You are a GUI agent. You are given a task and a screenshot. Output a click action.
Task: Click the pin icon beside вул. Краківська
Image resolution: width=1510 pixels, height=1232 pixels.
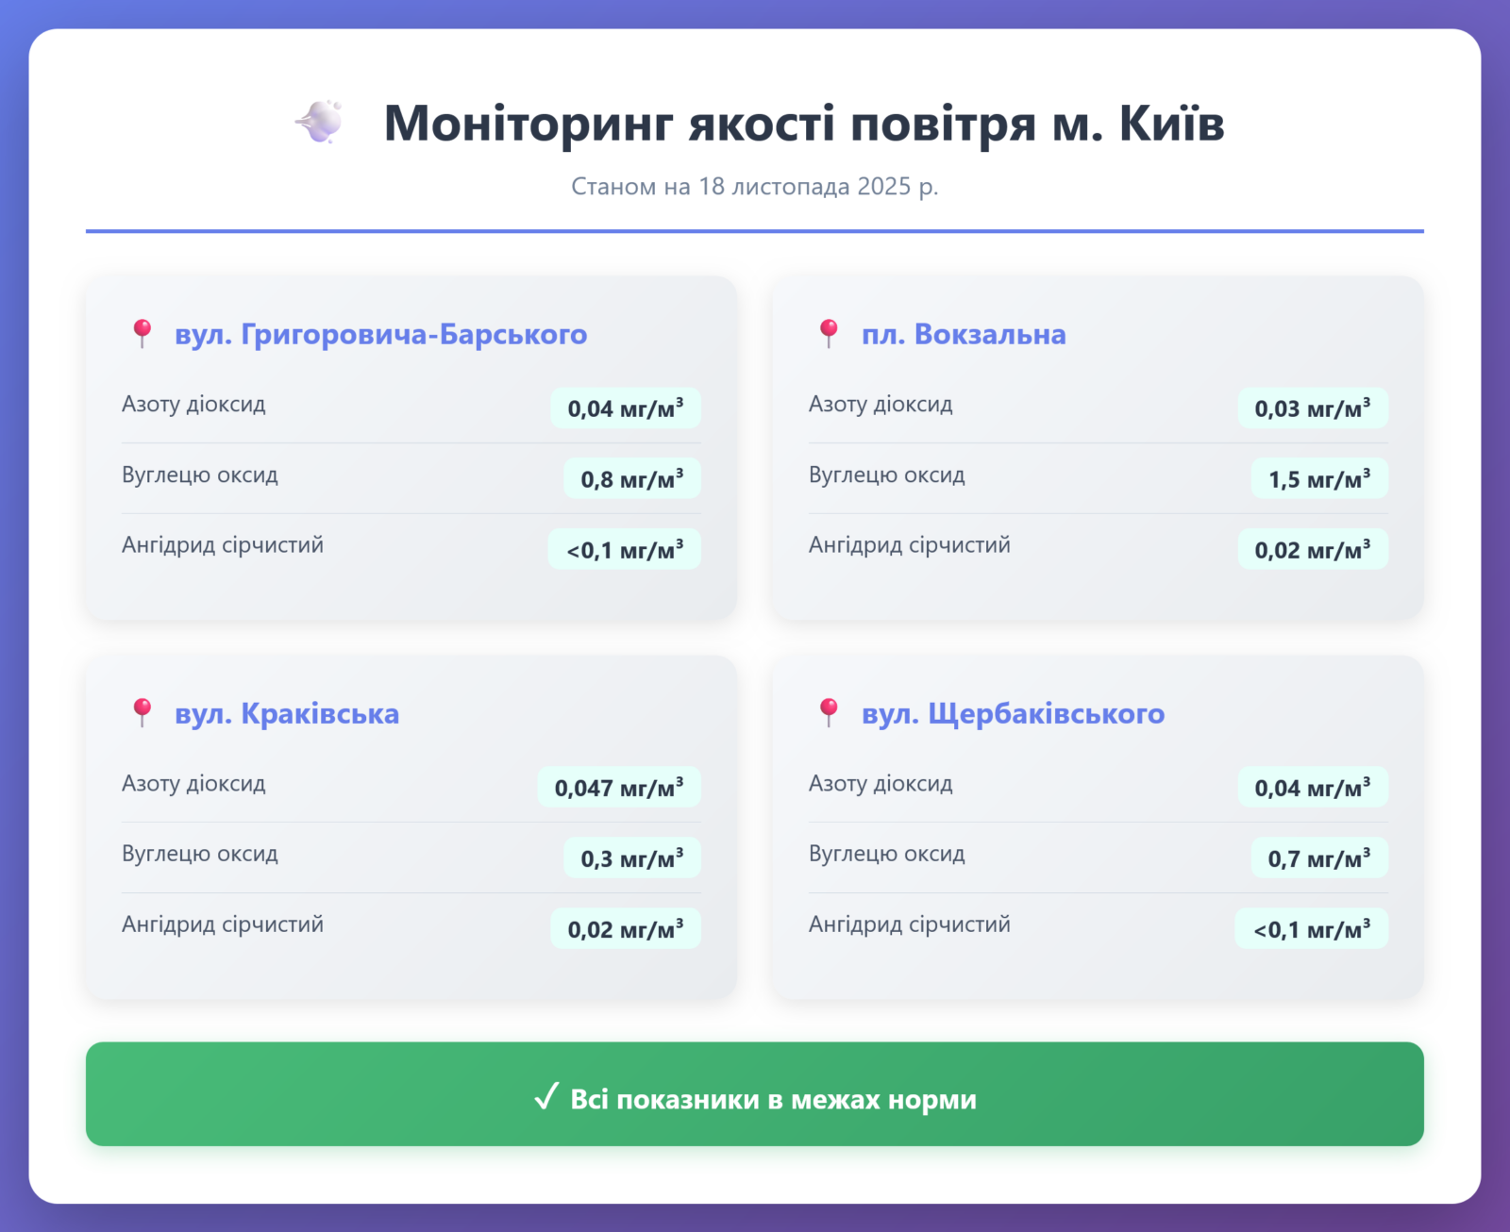[x=143, y=713]
